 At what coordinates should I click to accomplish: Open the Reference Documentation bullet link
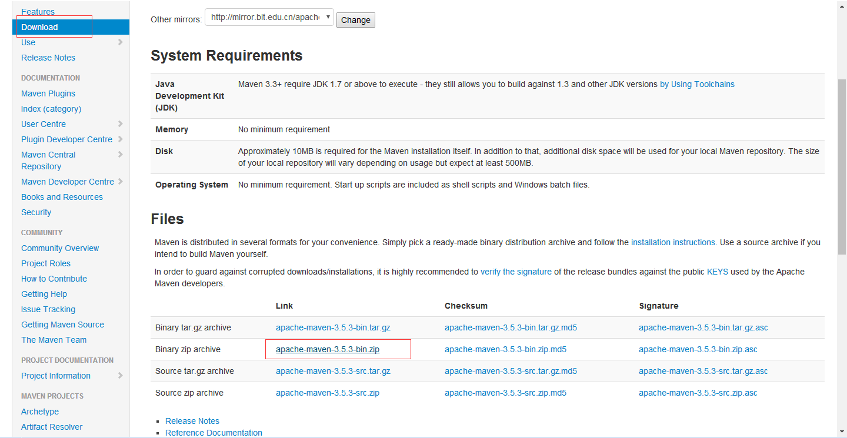tap(214, 433)
